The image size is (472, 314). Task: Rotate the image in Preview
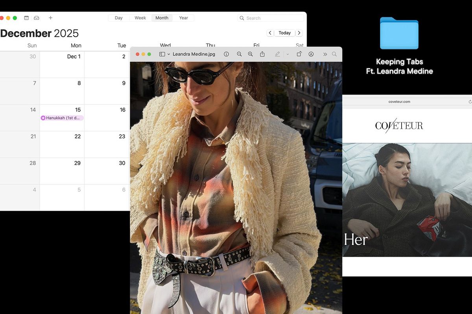point(298,54)
